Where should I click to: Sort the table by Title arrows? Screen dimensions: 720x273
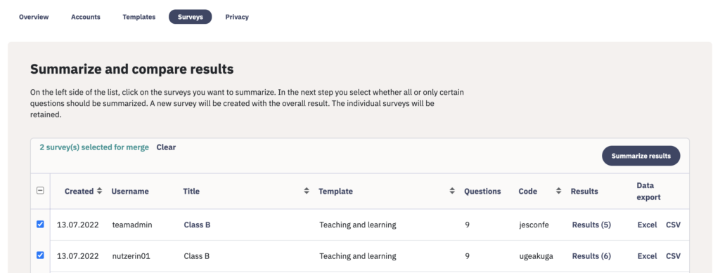(x=307, y=191)
